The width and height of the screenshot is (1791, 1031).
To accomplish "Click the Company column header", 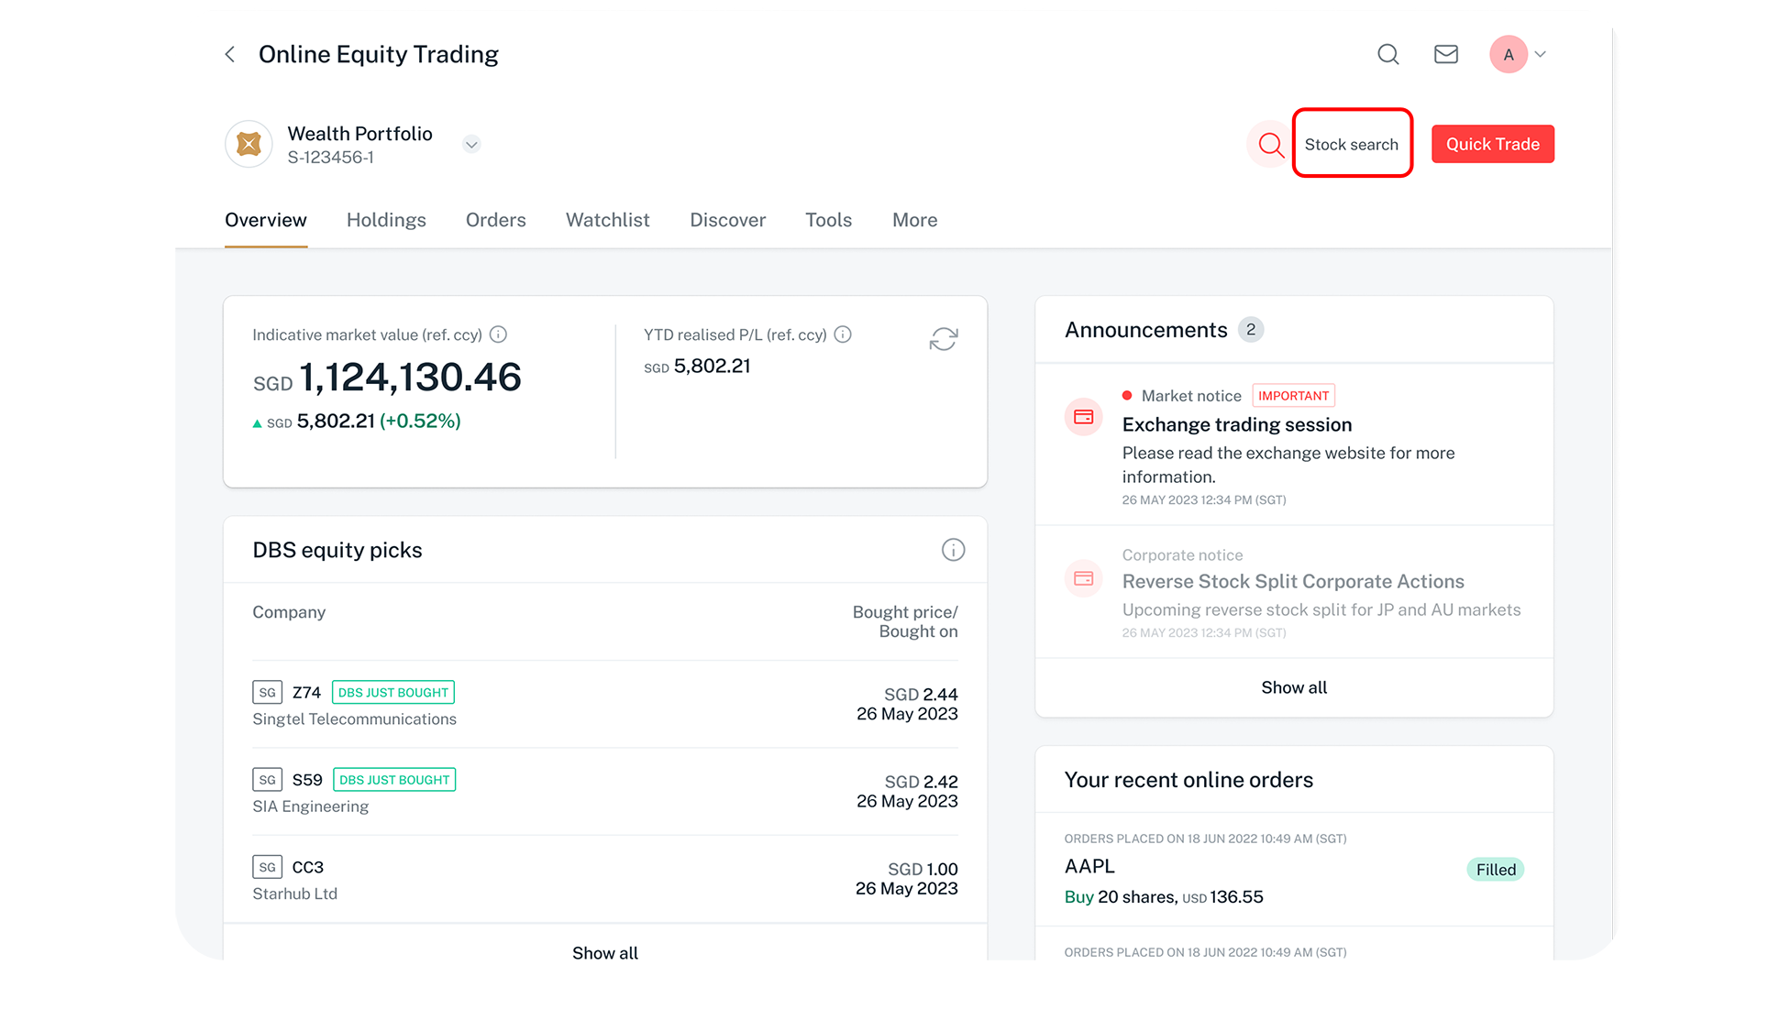I will pyautogui.click(x=289, y=612).
